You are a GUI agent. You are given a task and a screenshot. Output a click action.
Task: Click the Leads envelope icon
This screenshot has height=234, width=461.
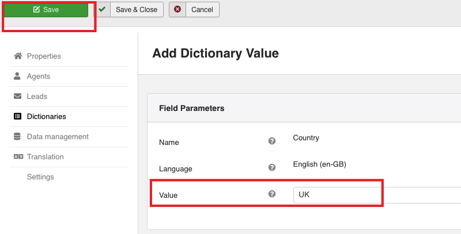click(17, 97)
